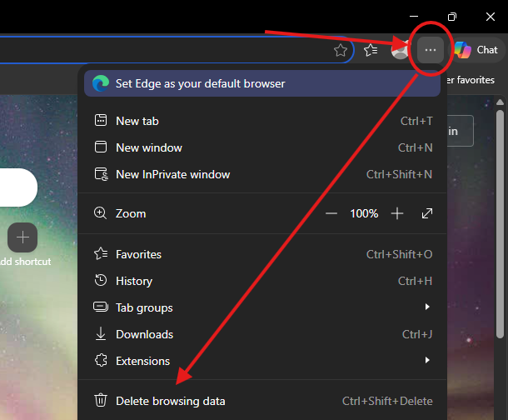Click the Zoom in plus button

click(397, 213)
